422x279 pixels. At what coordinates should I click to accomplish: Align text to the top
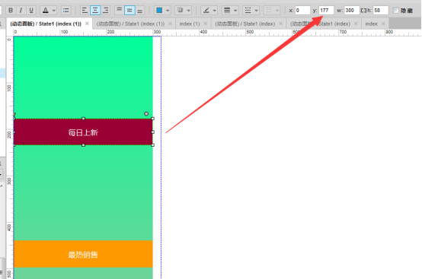point(119,11)
